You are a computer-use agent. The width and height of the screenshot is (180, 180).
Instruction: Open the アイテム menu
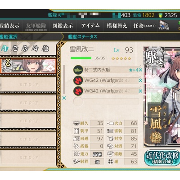(90, 26)
